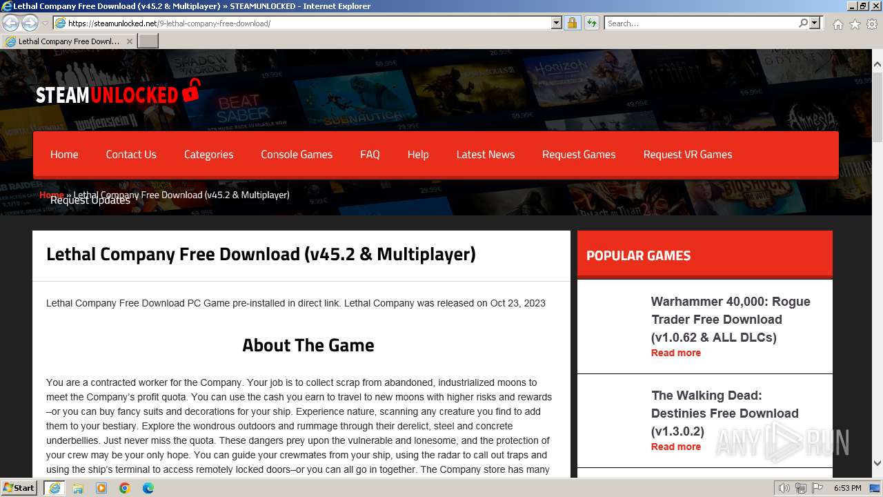Click Read more under Warhammer 40,000
883x497 pixels.
[676, 353]
